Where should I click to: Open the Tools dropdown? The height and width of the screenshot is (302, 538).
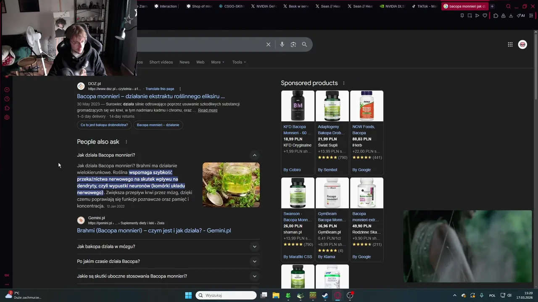coord(239,62)
